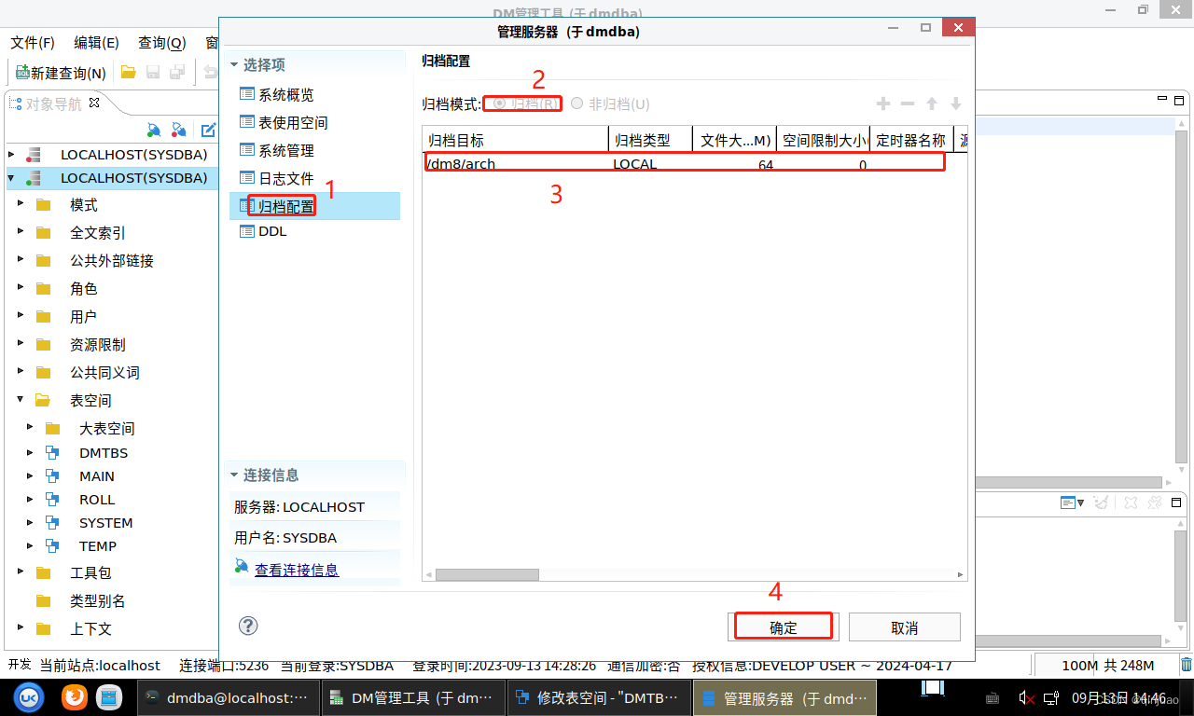1194x716 pixels.
Task: Open the start menu UK logo icon
Action: click(29, 697)
